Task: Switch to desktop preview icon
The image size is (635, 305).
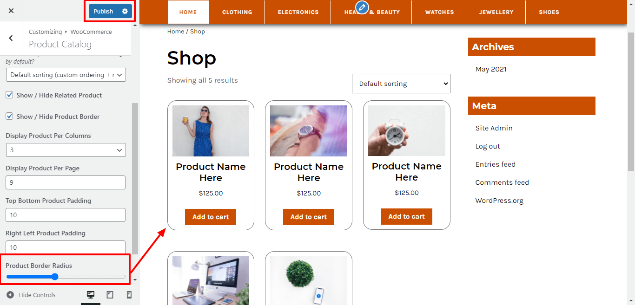Action: pos(91,295)
